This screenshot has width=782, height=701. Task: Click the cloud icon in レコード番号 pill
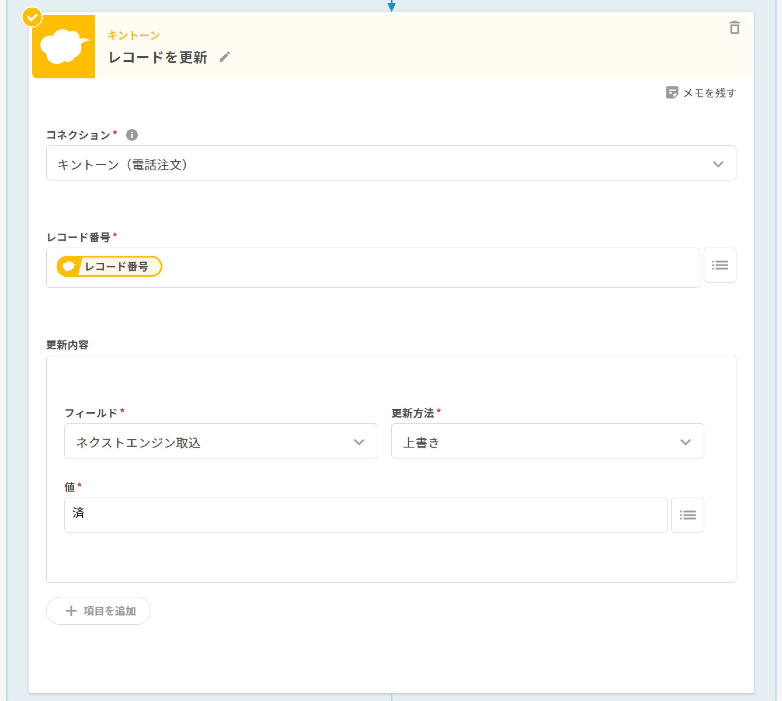pyautogui.click(x=69, y=266)
